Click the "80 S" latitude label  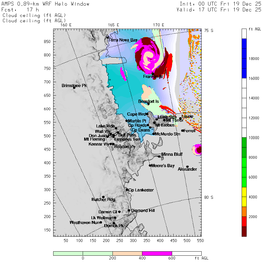(x=209, y=198)
